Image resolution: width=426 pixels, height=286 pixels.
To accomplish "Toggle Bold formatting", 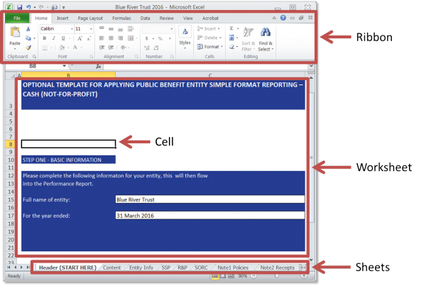I will coord(44,38).
